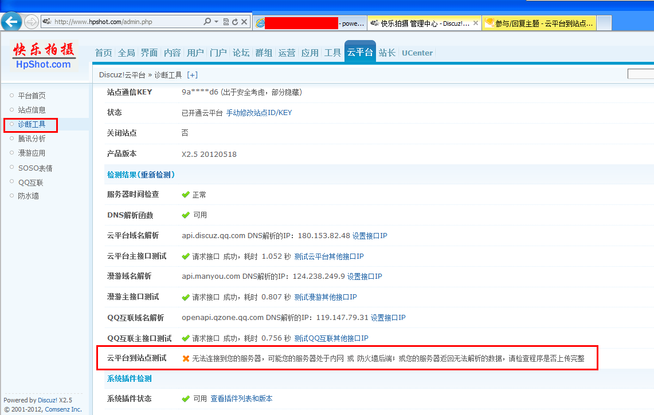Close the 快乐拍摄 管理中心 tab
This screenshot has width=654, height=415.
click(x=476, y=23)
